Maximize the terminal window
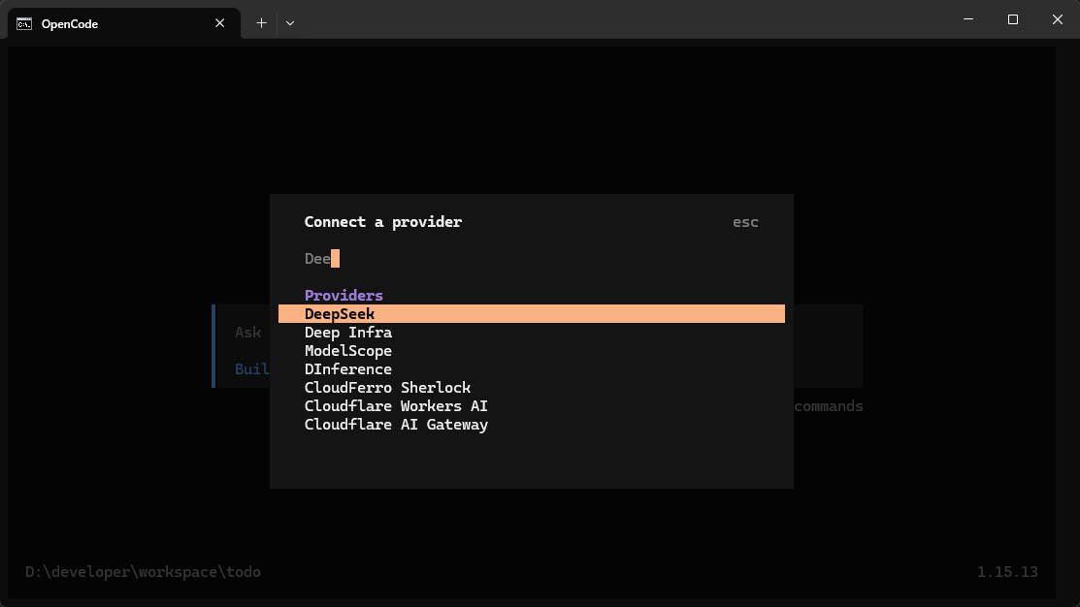This screenshot has height=607, width=1080. pos(1012,19)
